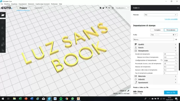
Task: Click the Materiale category icon
Action: (x=136, y=76)
